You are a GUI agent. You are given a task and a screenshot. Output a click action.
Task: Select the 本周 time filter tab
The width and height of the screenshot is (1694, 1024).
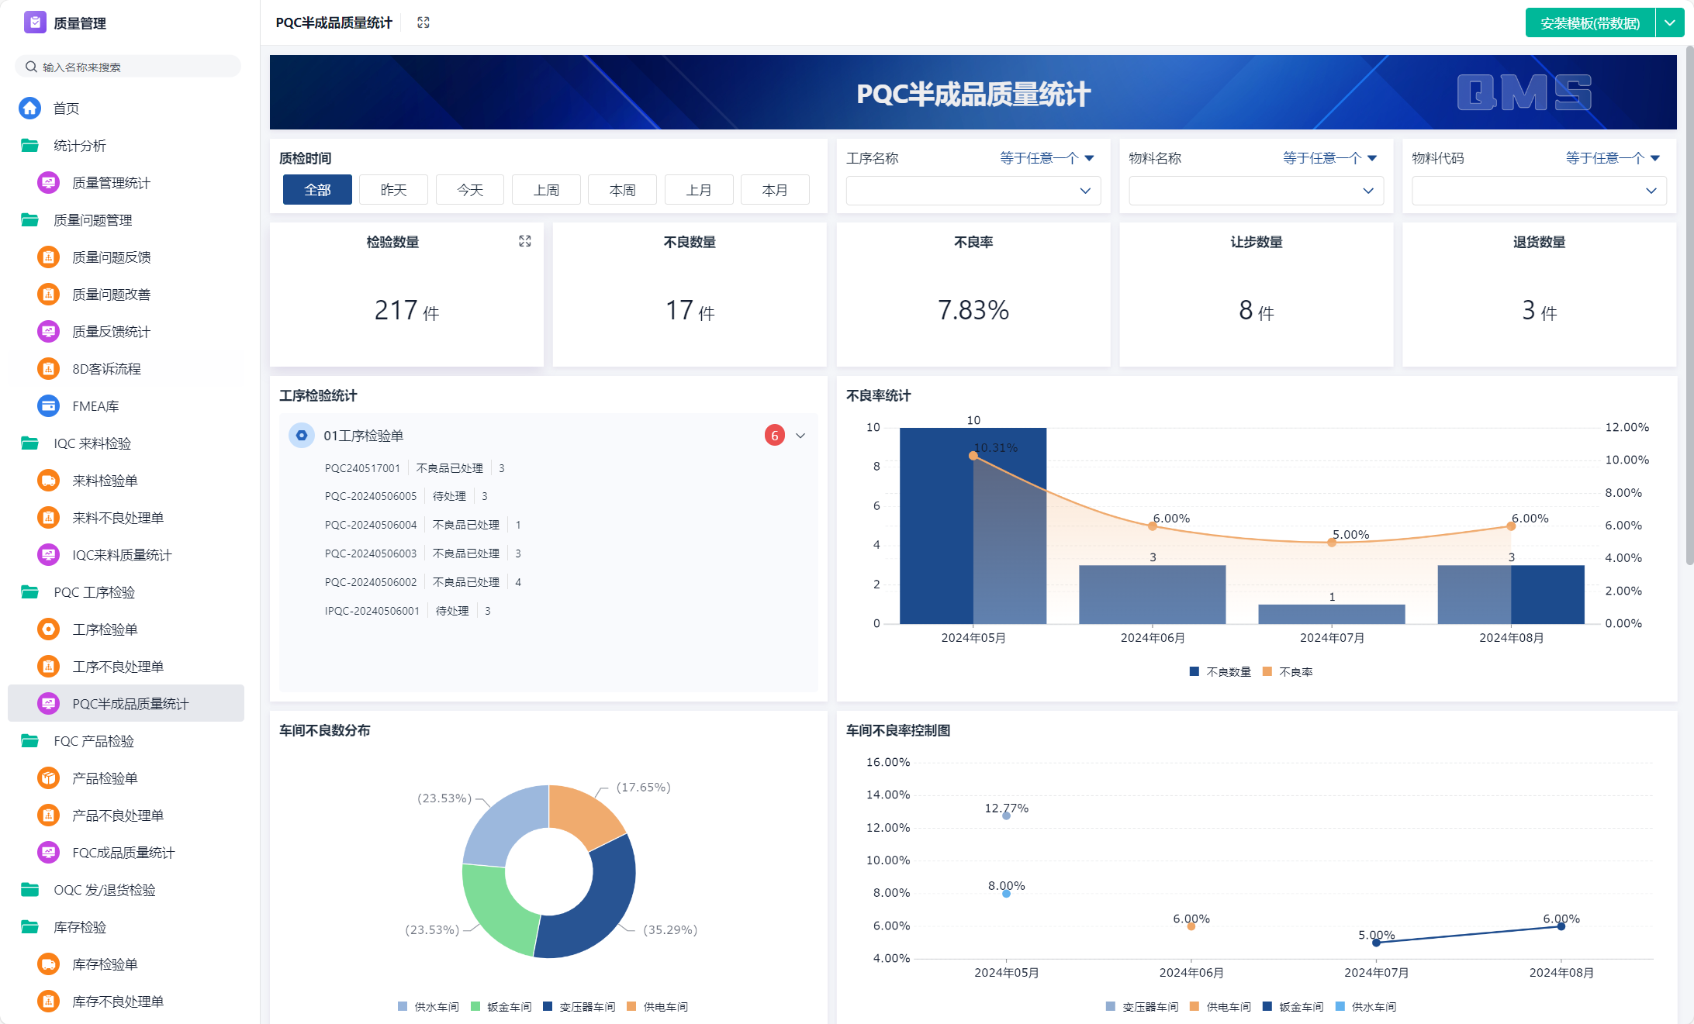point(622,190)
